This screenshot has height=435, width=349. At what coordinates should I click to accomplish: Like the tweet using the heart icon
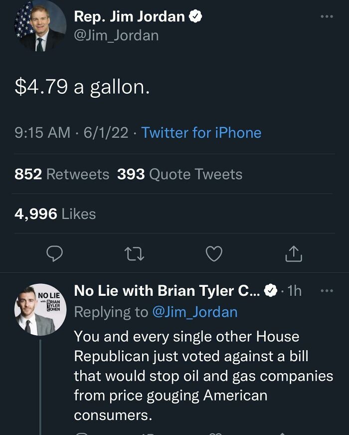[213, 254]
